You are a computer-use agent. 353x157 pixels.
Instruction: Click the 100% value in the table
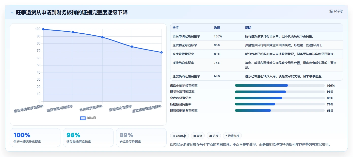pos(218,36)
